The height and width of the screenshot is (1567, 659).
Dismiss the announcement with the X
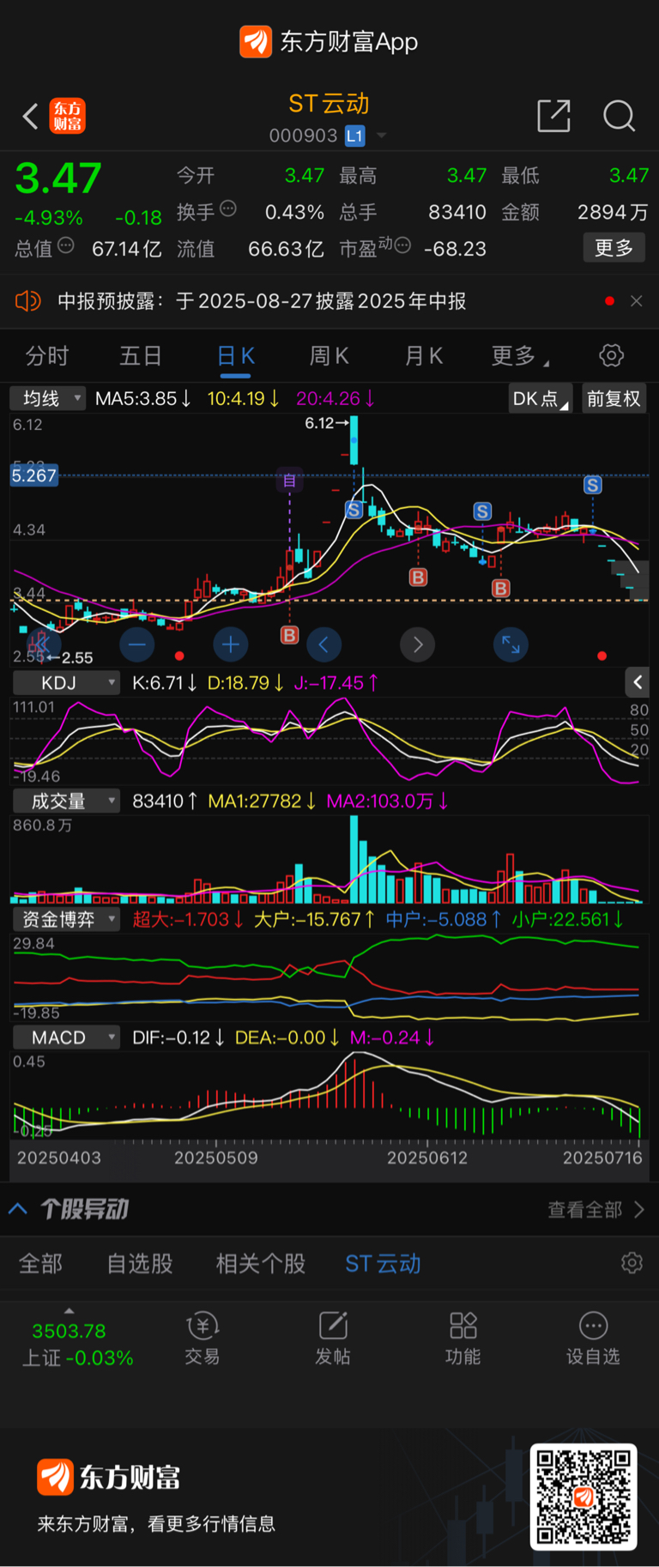(x=636, y=301)
